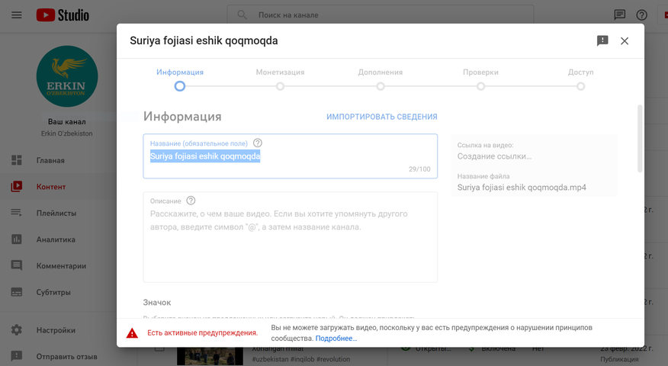668x366 pixels.
Task: Click the YouTube Studio logo
Action: coord(63,15)
